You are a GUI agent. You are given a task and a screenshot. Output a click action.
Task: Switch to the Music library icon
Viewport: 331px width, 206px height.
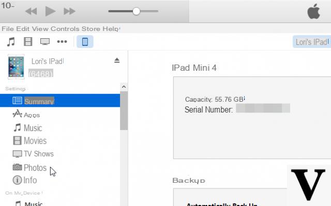pyautogui.click(x=11, y=42)
